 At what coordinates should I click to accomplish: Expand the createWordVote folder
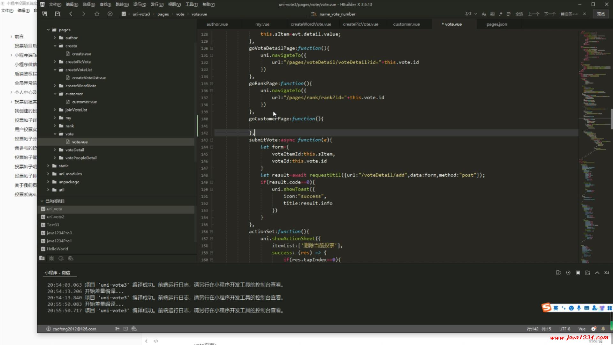55,86
